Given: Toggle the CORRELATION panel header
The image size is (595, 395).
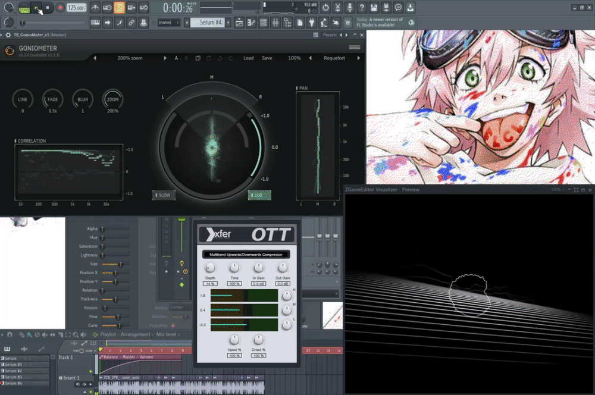Looking at the screenshot, I should (30, 141).
